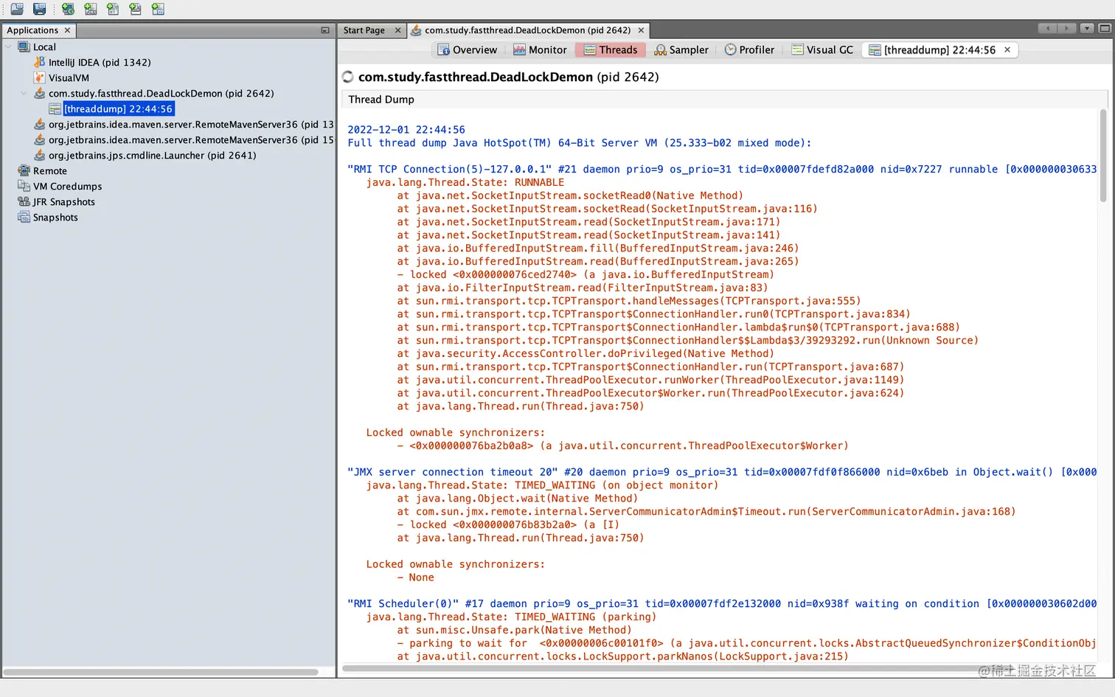Click the VisualVM application icon in tree
1115x697 pixels.
(40, 77)
